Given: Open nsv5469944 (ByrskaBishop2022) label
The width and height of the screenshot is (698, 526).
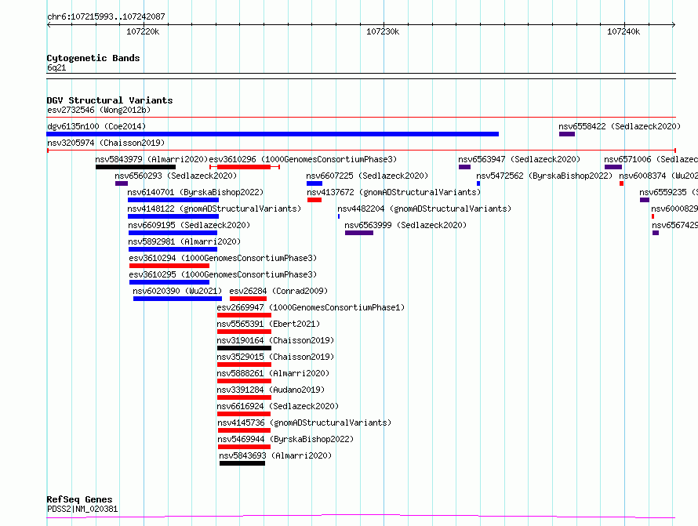Looking at the screenshot, I should [x=285, y=439].
